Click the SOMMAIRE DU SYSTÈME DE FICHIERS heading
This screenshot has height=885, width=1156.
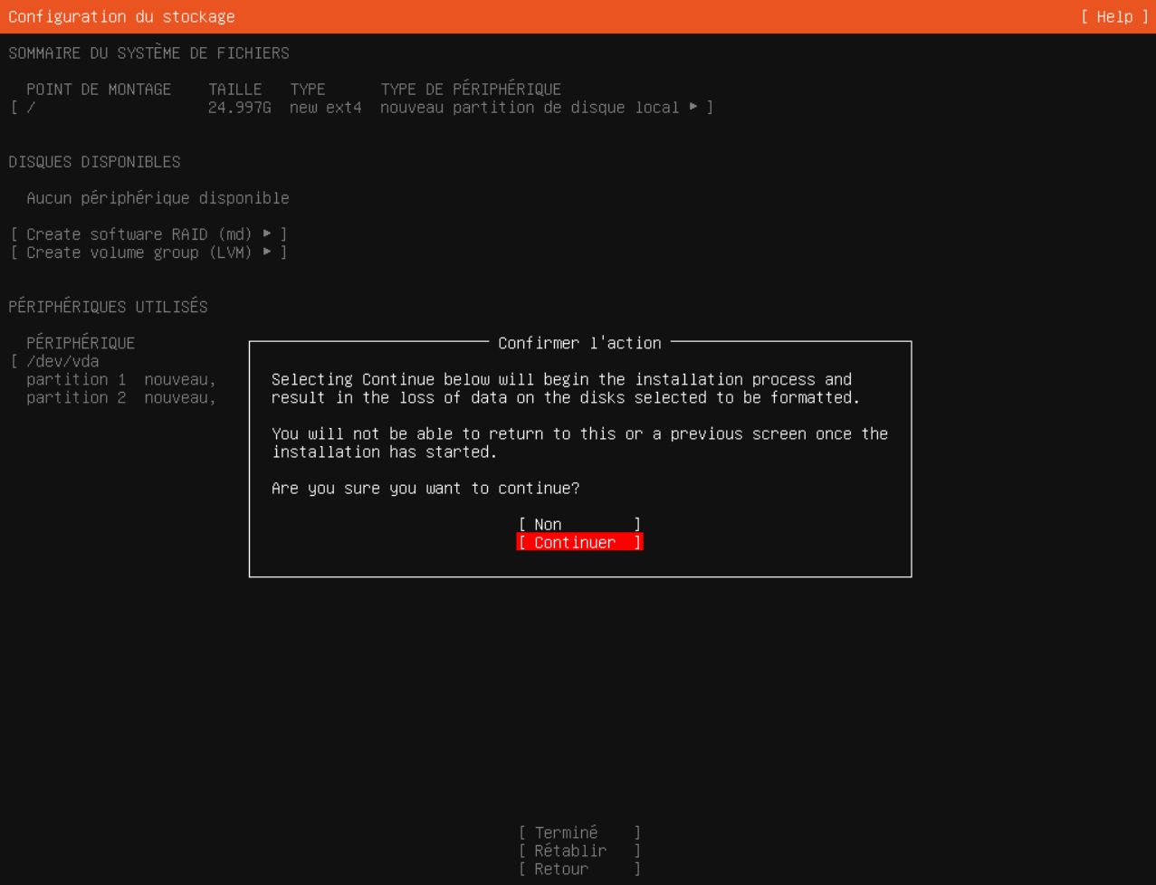coord(148,52)
